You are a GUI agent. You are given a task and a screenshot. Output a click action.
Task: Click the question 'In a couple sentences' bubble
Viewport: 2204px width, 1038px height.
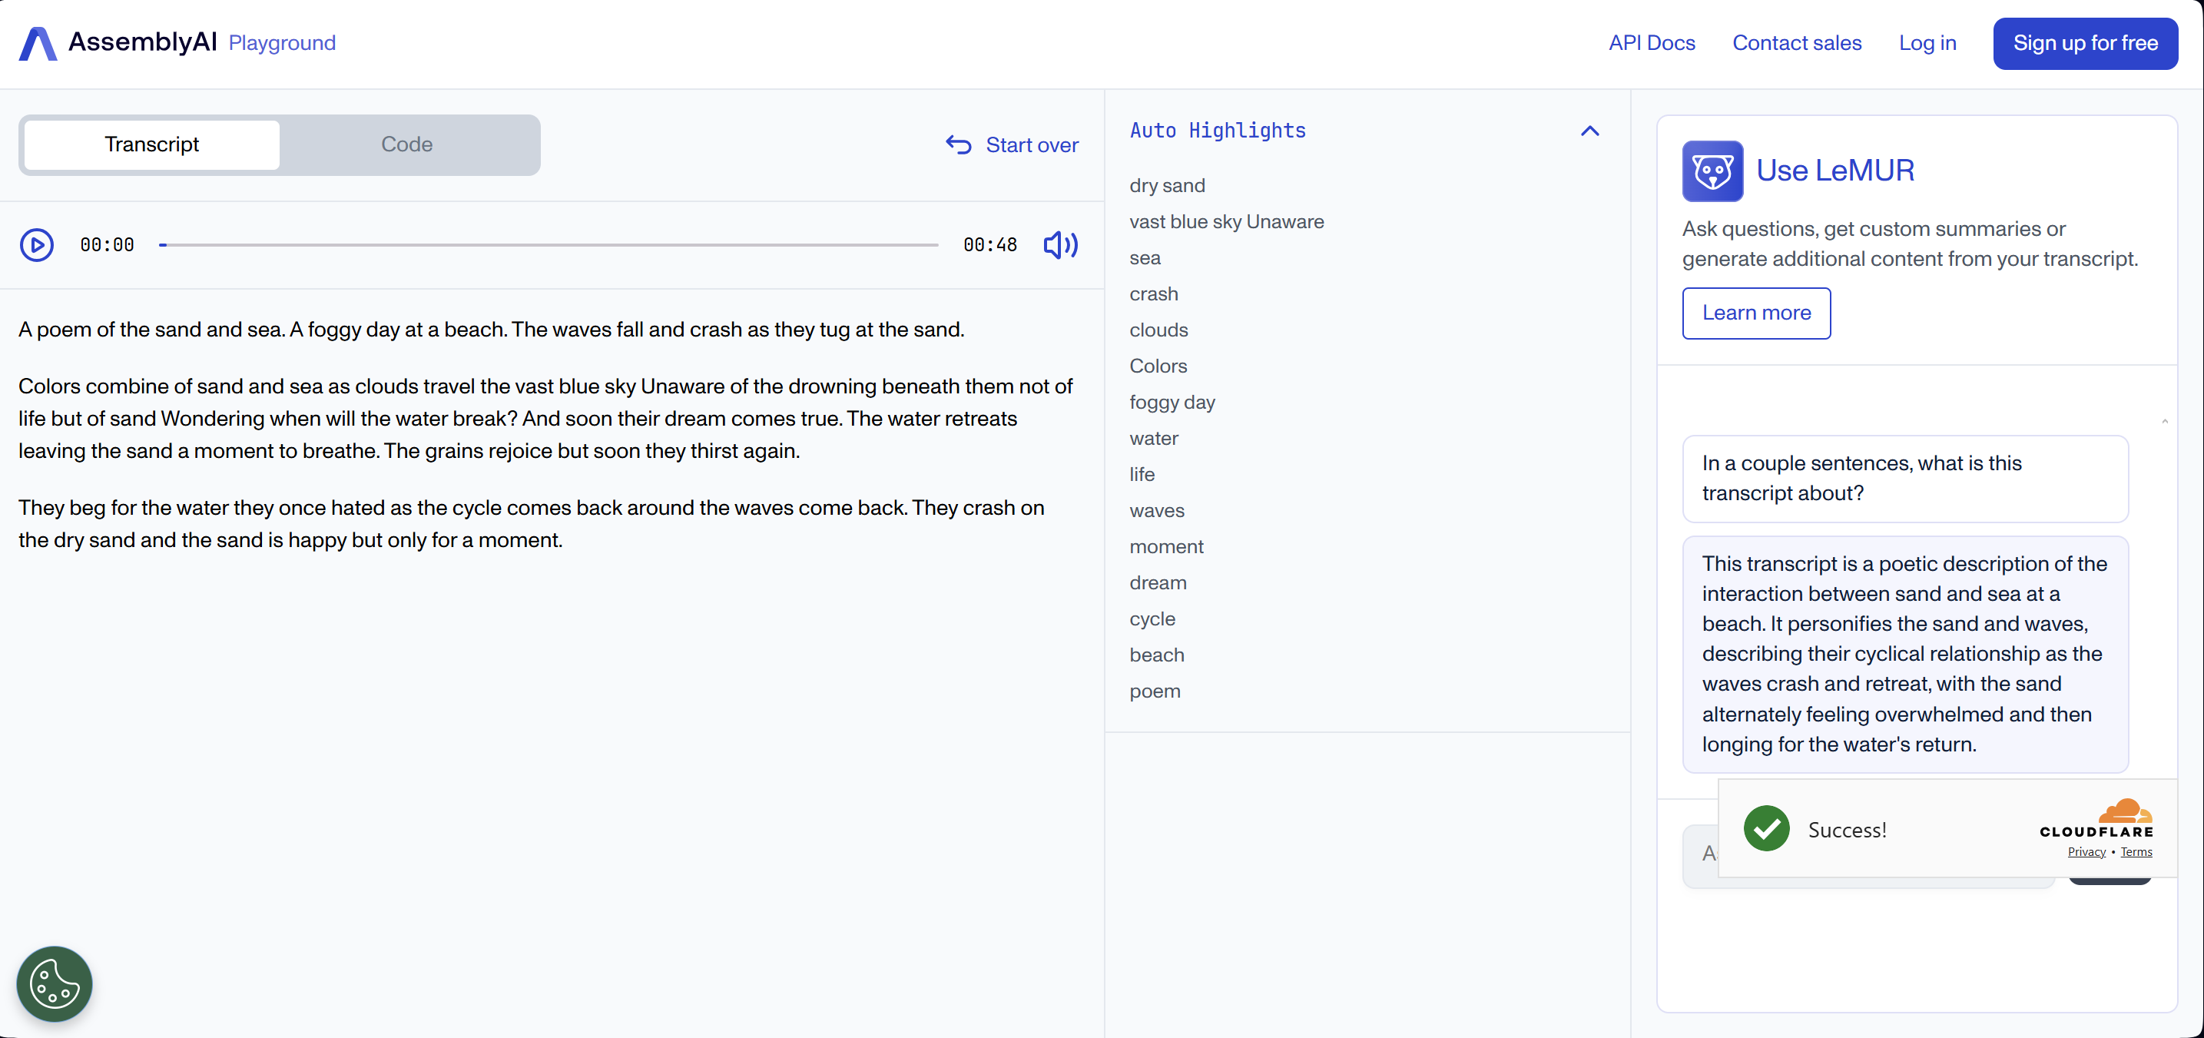click(x=1904, y=479)
